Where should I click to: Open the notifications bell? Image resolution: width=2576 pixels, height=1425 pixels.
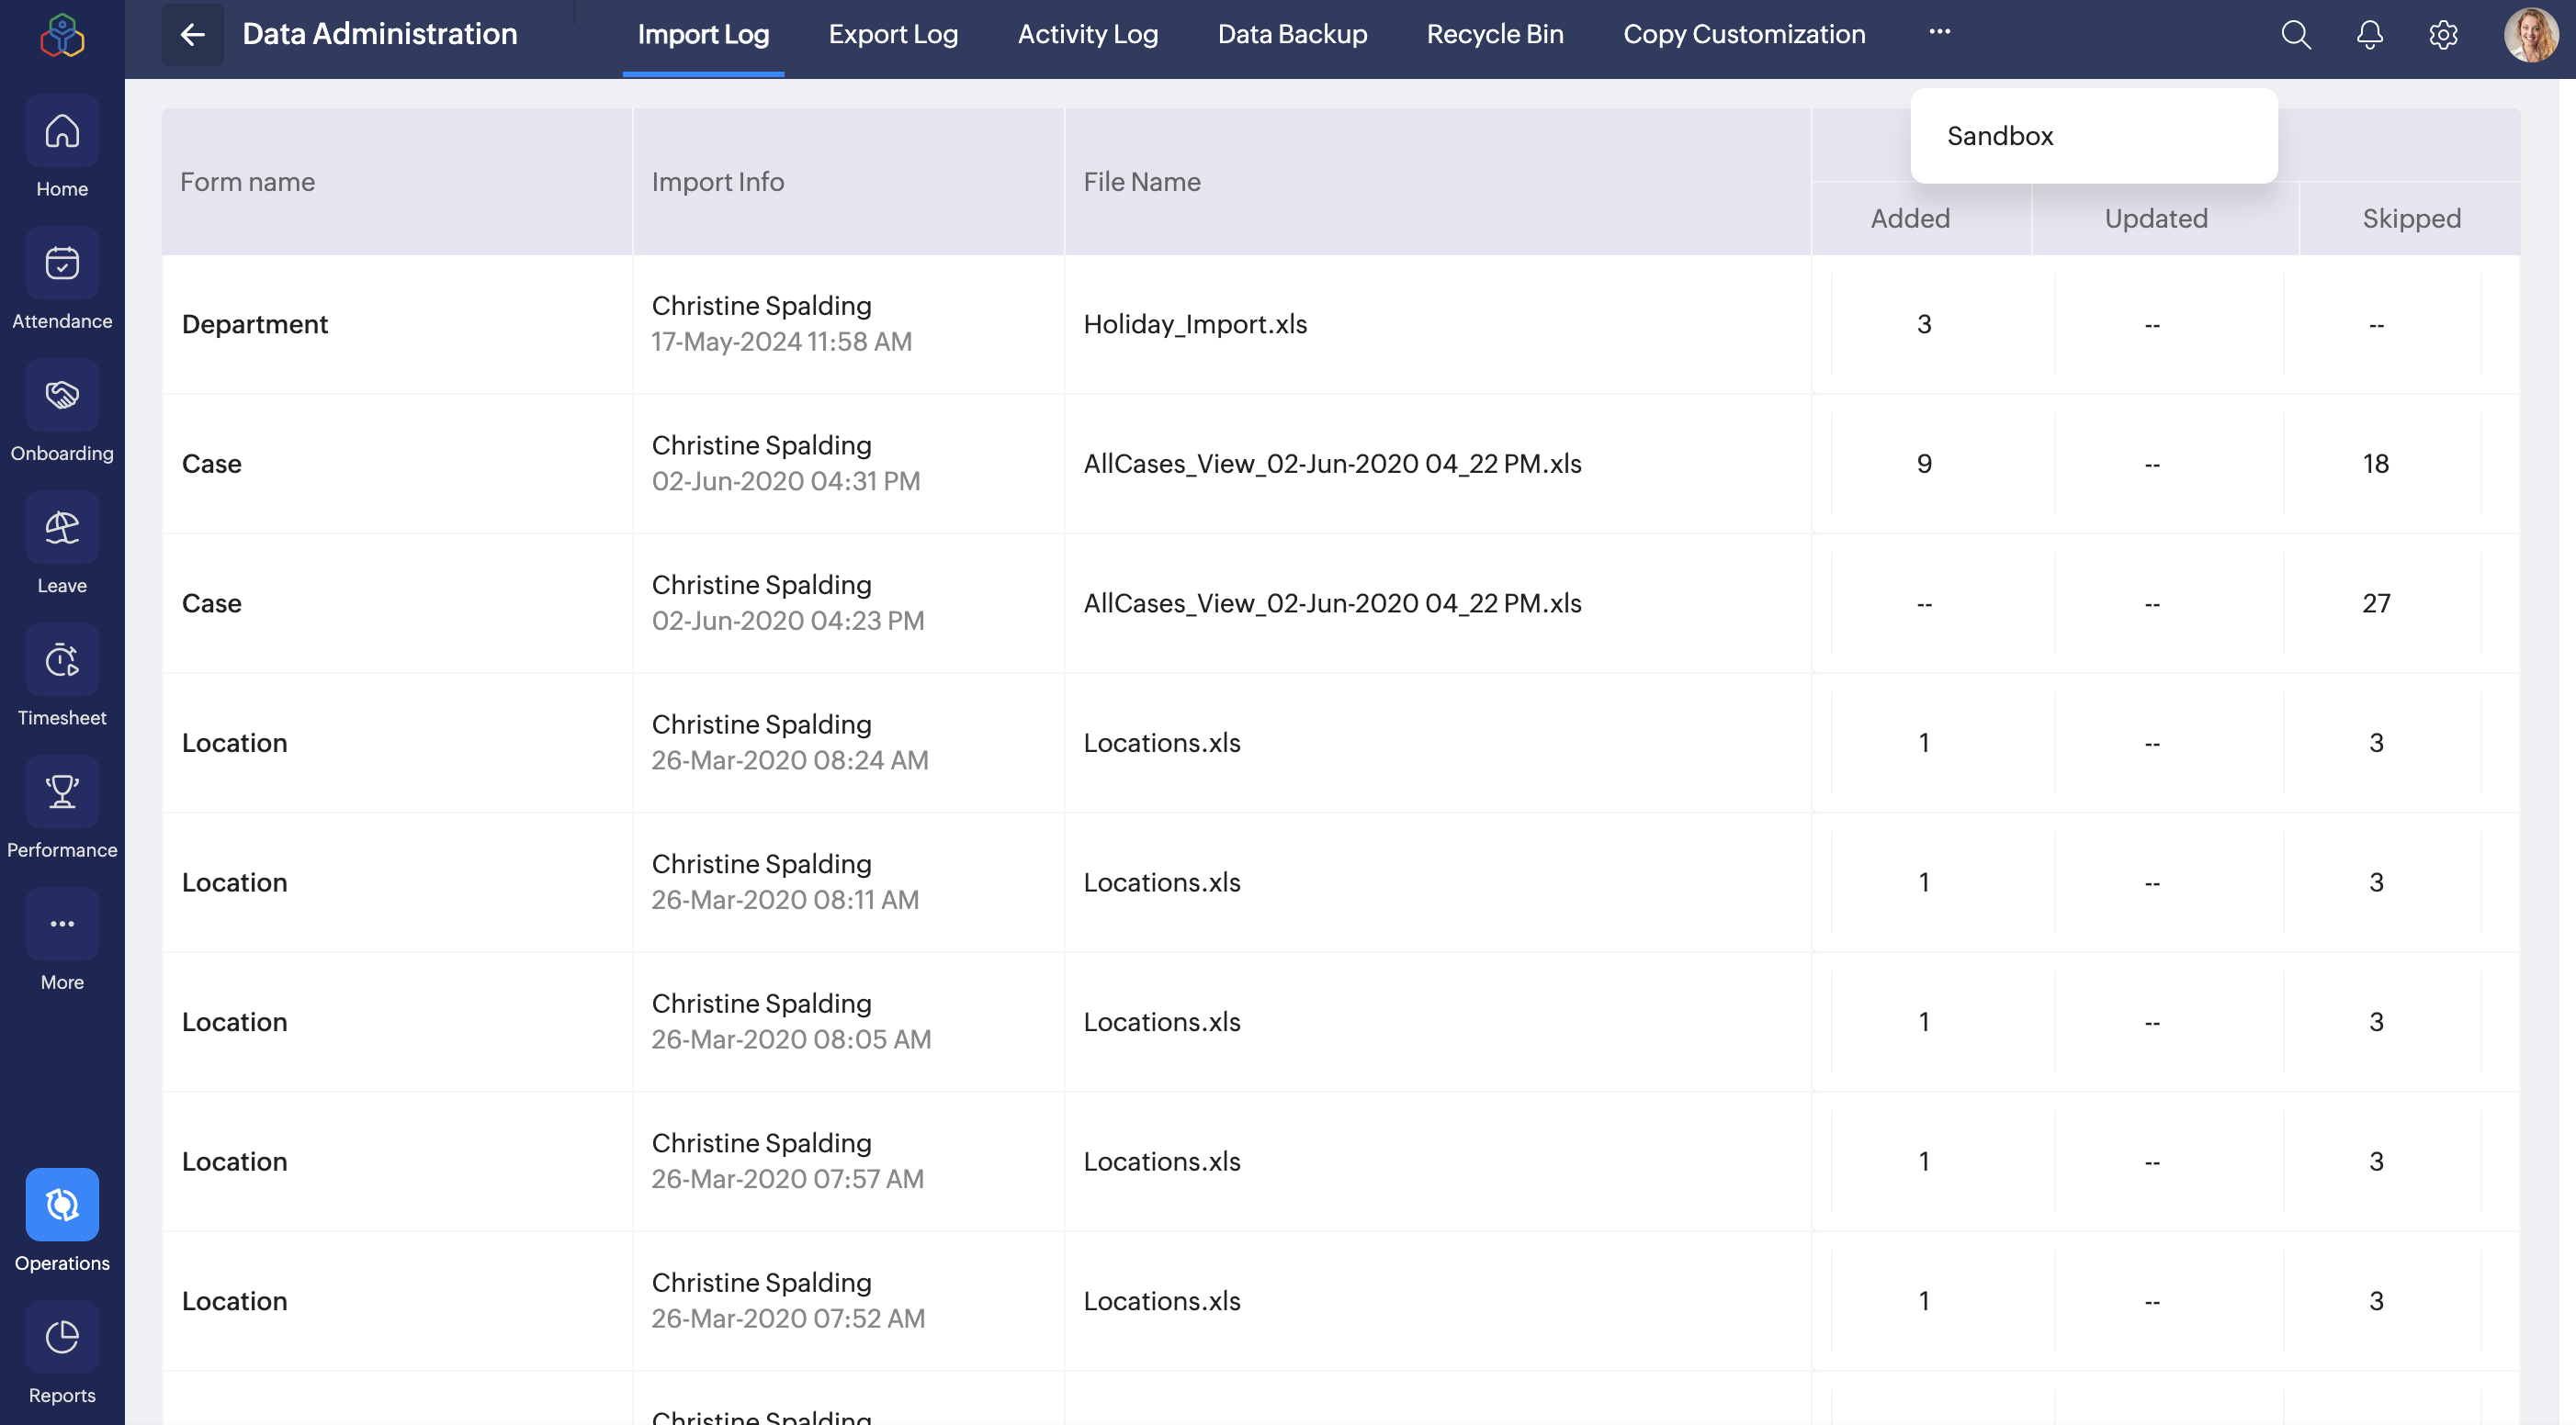click(x=2369, y=35)
